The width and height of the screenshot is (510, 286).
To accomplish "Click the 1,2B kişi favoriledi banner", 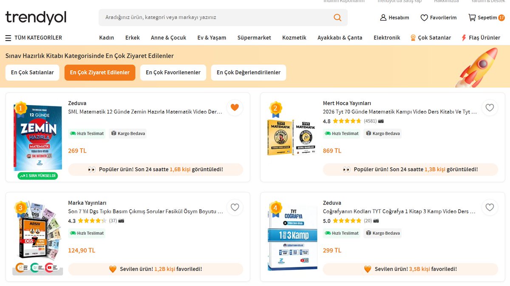I will coord(156,269).
